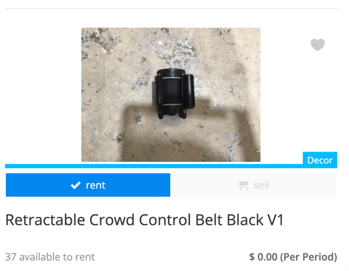This screenshot has width=349, height=271.
Task: Switch to the sell option
Action: click(254, 185)
